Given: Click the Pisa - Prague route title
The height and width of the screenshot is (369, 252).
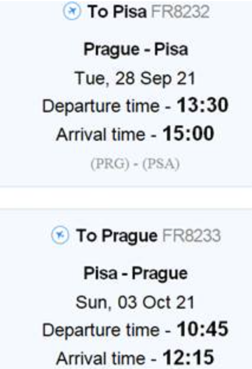Looking at the screenshot, I should click(x=135, y=274).
